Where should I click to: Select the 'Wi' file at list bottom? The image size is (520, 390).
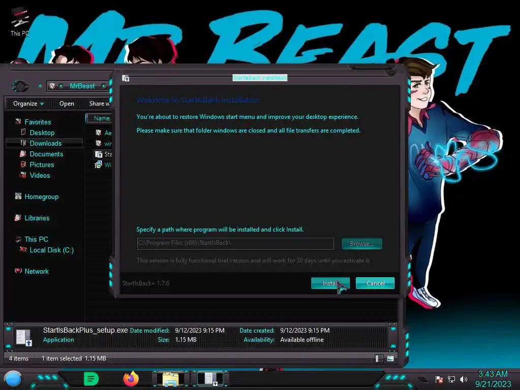tap(103, 165)
